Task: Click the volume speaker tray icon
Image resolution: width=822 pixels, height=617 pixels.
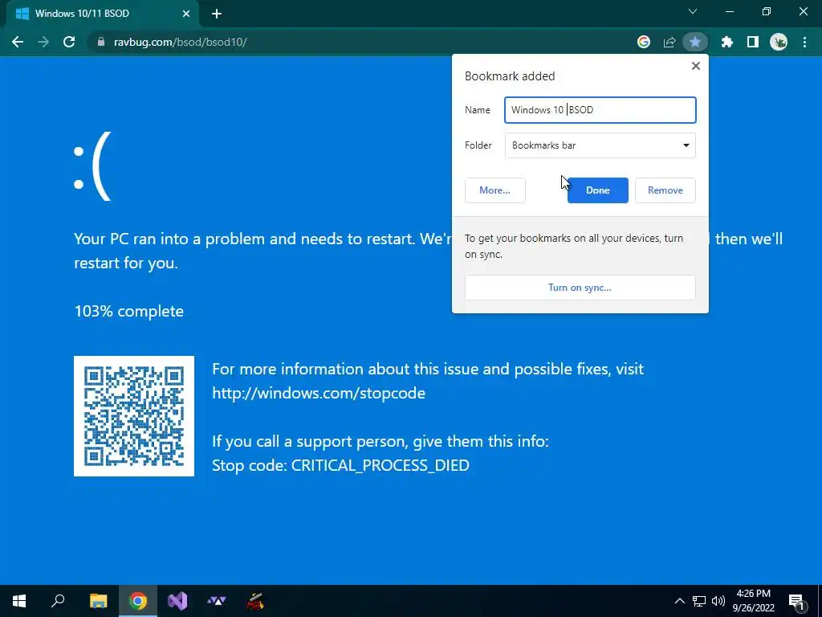Action: [x=718, y=601]
